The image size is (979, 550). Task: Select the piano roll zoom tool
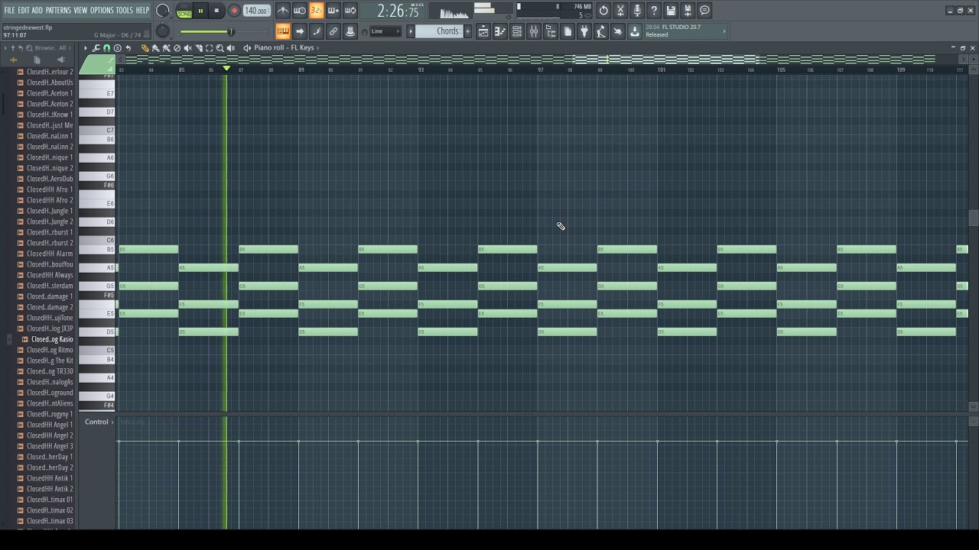(x=220, y=47)
